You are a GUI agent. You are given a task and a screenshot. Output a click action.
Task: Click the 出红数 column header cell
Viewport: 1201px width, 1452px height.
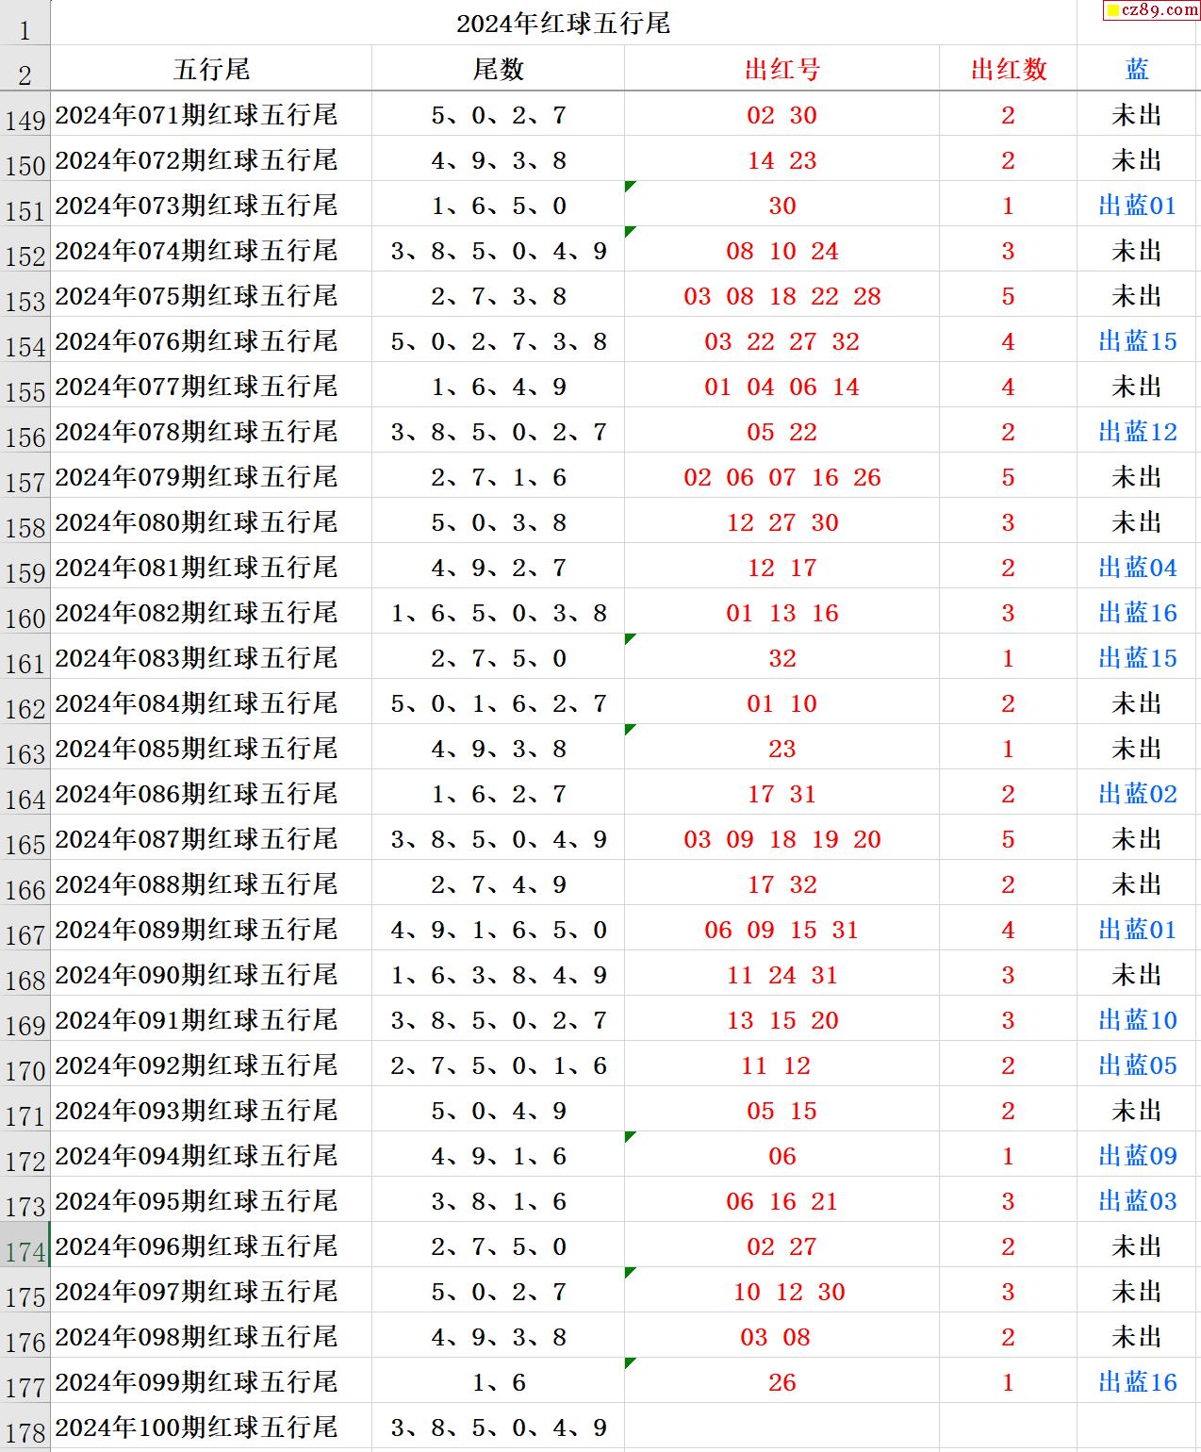click(x=1008, y=69)
